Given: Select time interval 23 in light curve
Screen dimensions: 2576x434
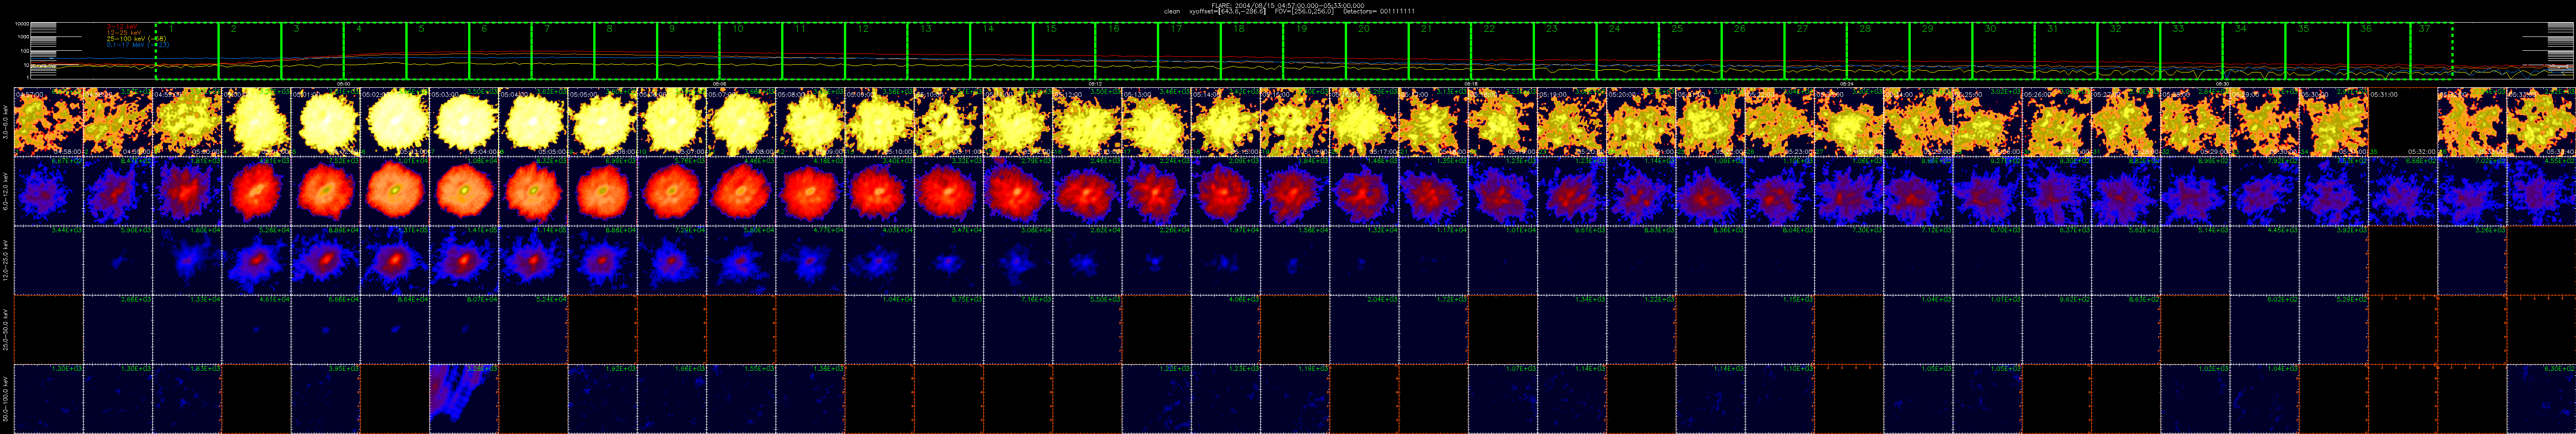Looking at the screenshot, I should [x=1565, y=51].
